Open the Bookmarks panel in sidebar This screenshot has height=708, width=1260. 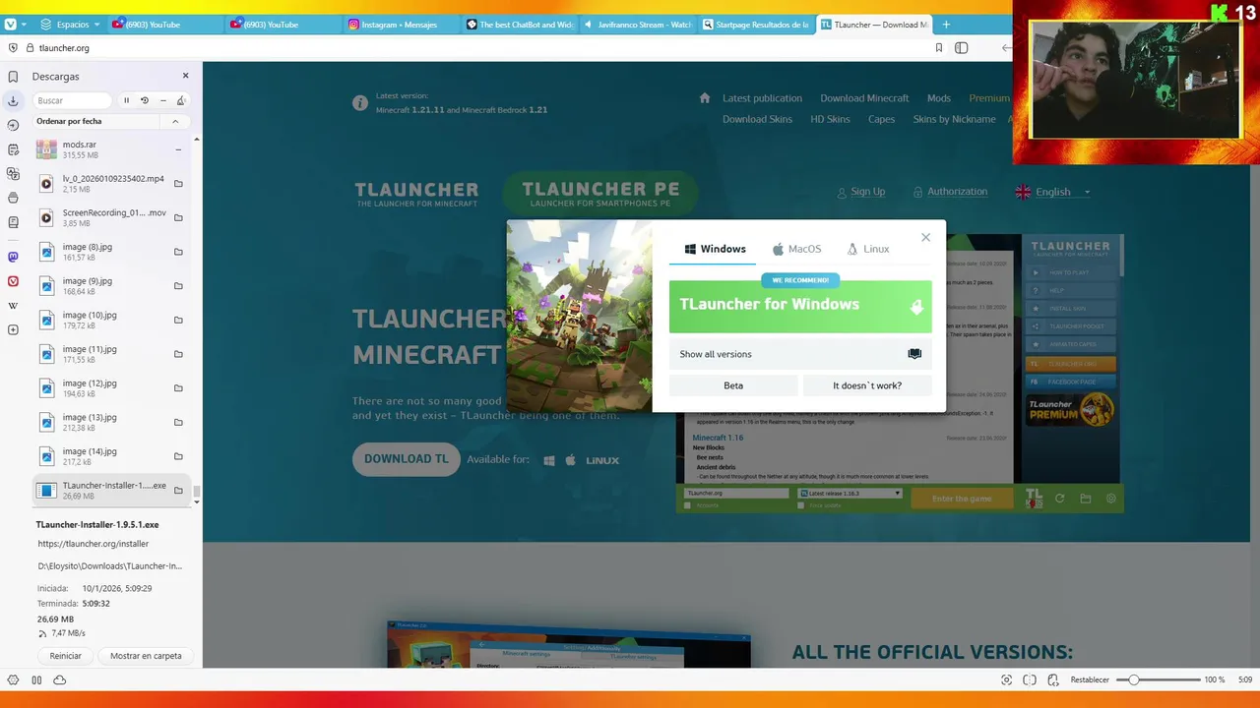13,76
